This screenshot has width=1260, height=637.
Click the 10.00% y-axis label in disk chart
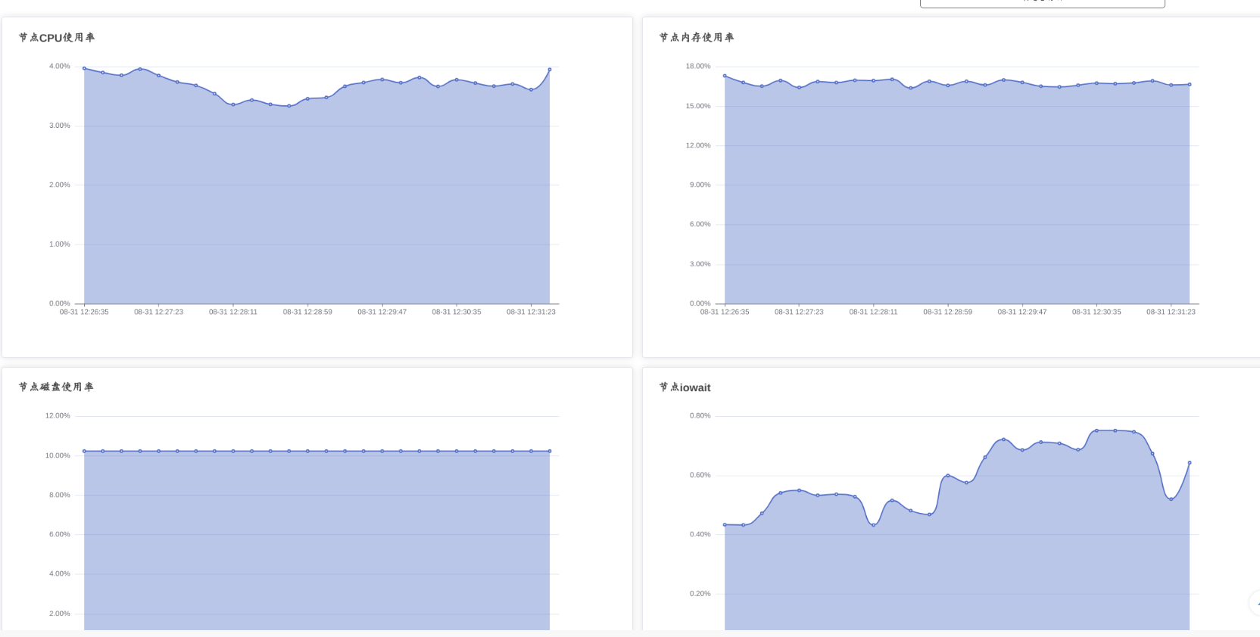point(58,455)
